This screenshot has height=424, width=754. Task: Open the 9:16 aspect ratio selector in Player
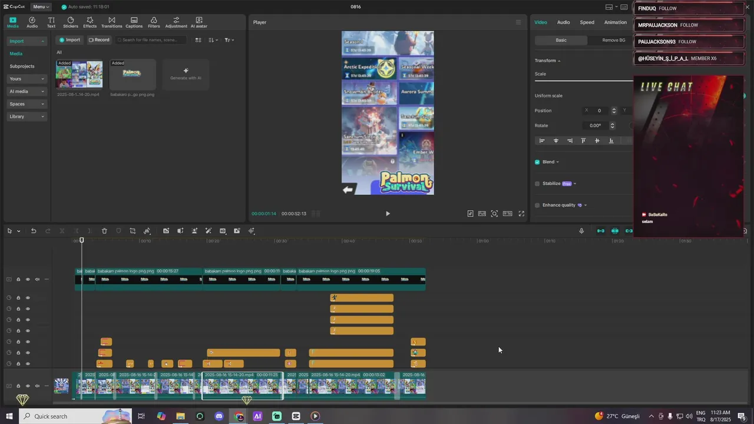pyautogui.click(x=507, y=214)
